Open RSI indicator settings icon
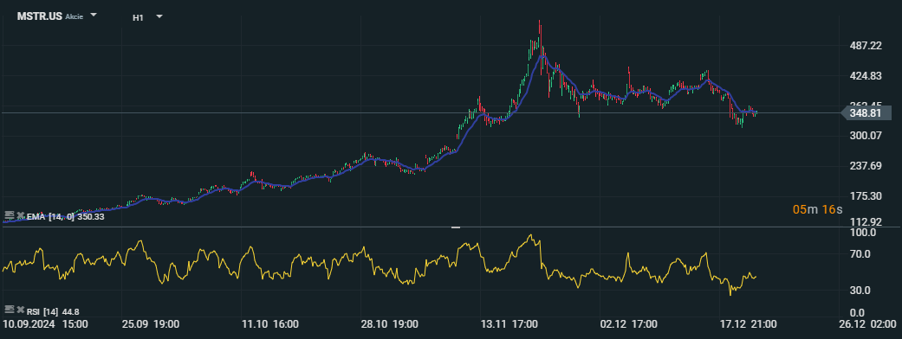 pyautogui.click(x=9, y=310)
